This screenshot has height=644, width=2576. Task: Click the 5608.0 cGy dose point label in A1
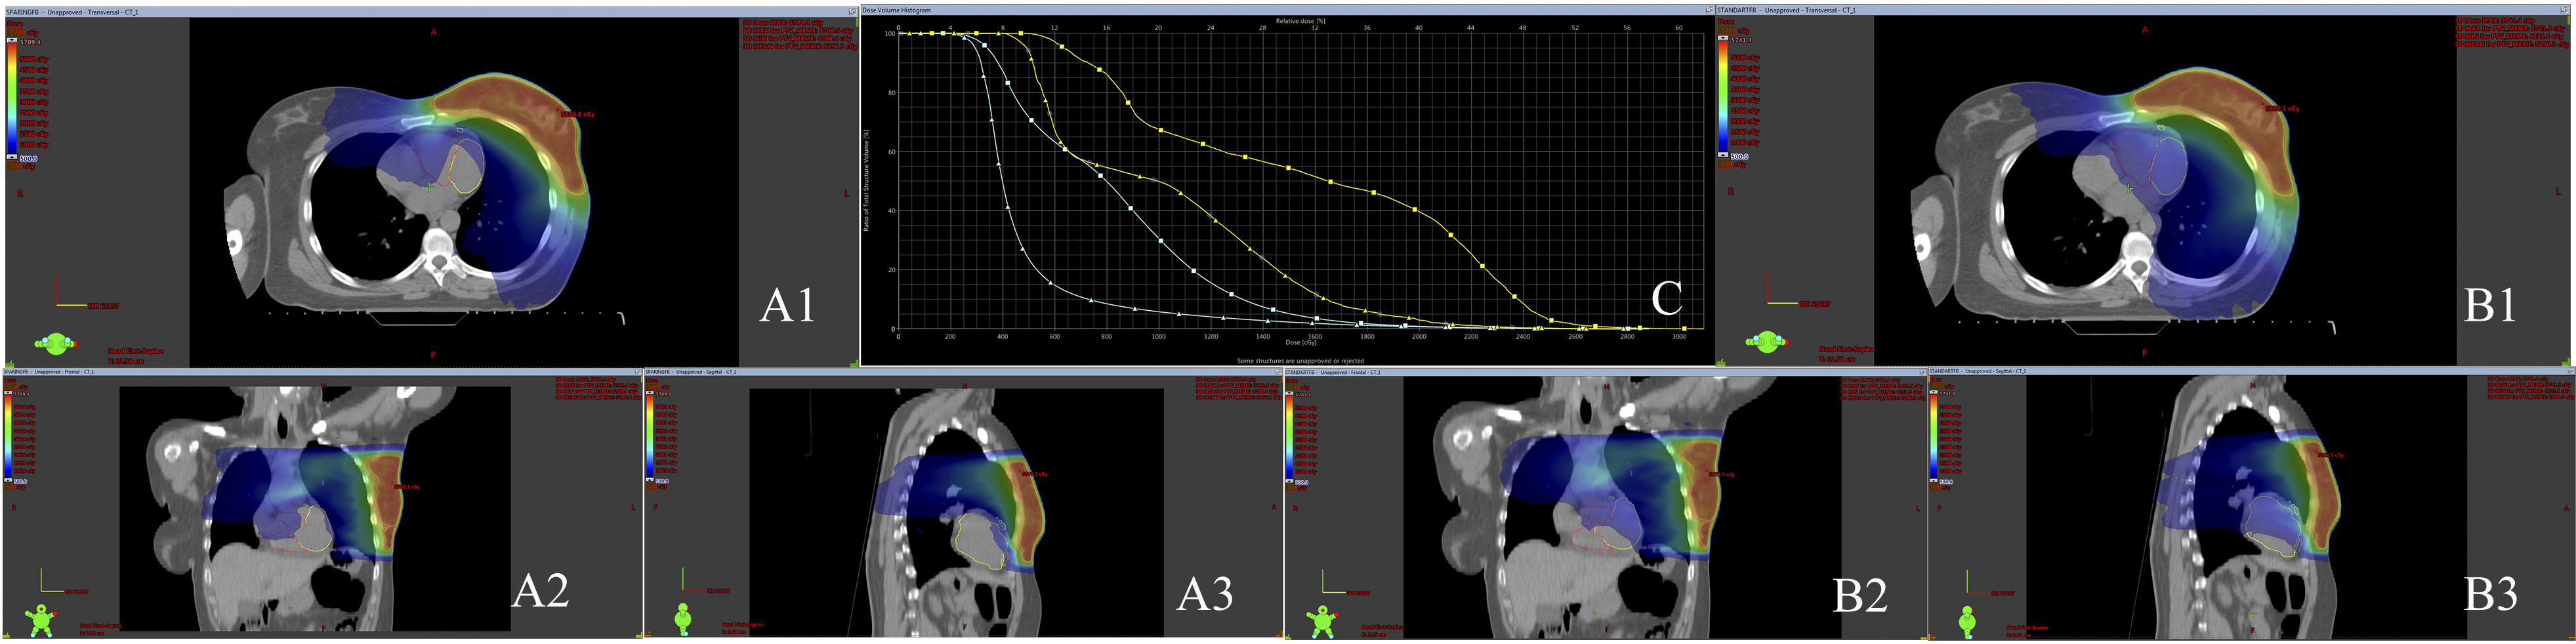pos(578,114)
